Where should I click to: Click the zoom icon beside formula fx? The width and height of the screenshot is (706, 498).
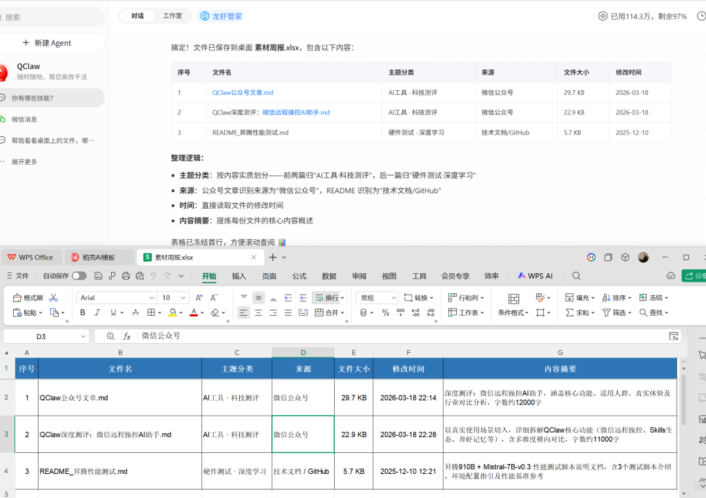pyautogui.click(x=110, y=336)
